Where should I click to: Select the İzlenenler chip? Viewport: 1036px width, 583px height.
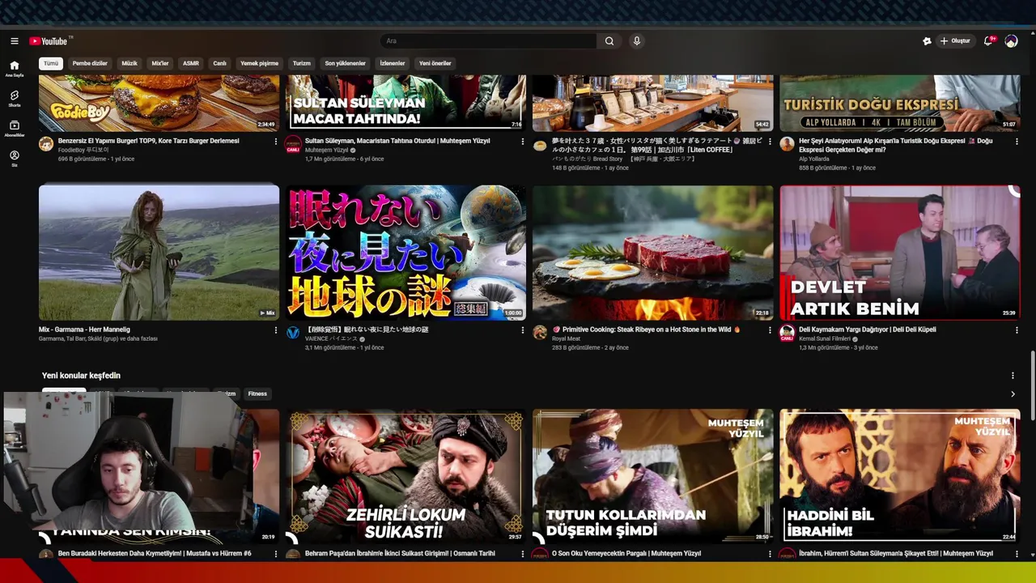tap(393, 63)
